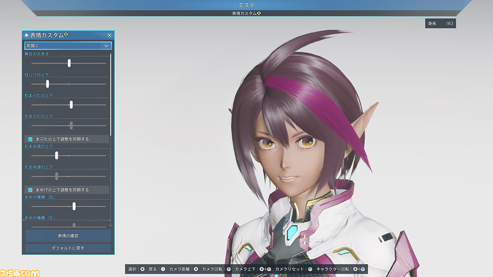The image size is (493, 277).
Task: Click the キャラクター回転 control hint
Action: [341, 269]
